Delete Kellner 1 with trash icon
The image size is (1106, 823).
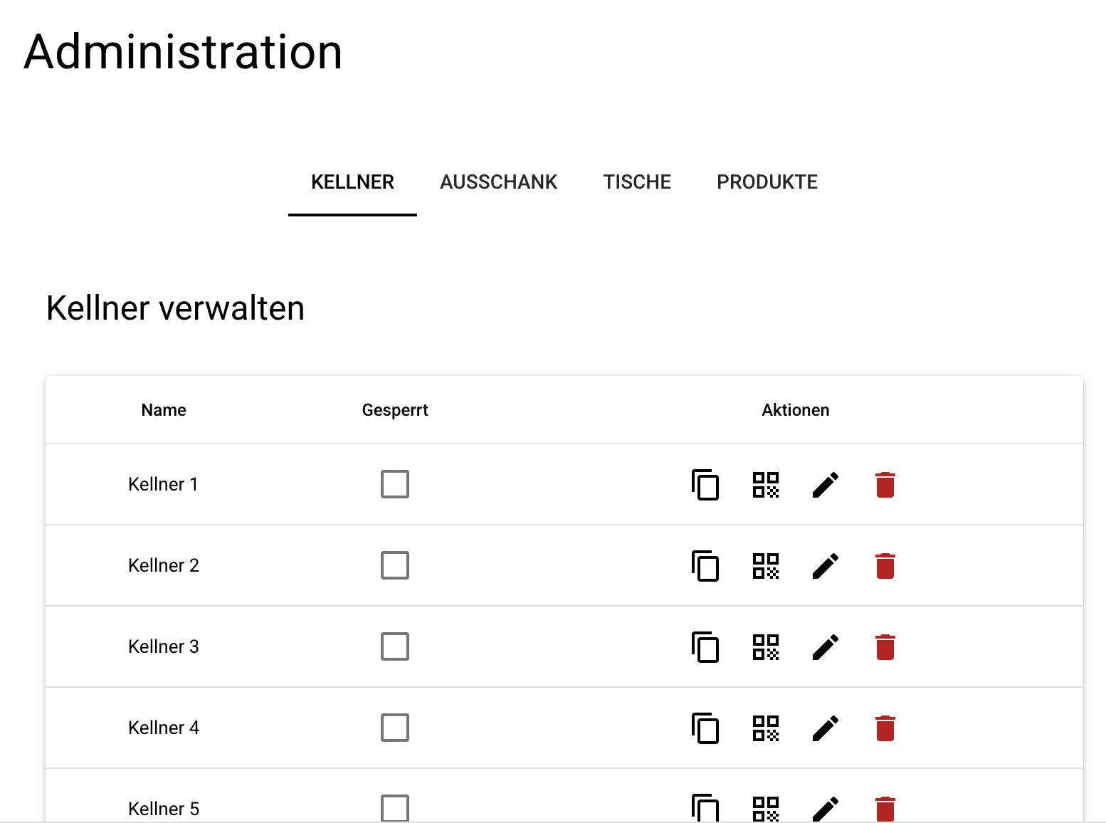[885, 485]
